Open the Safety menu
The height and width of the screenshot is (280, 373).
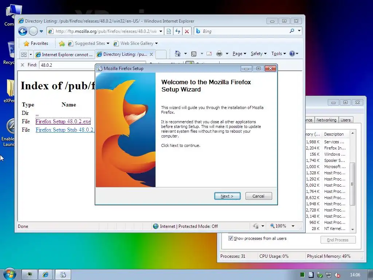[x=259, y=54]
